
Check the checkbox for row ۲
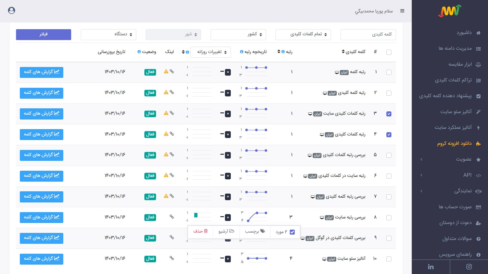pyautogui.click(x=389, y=93)
